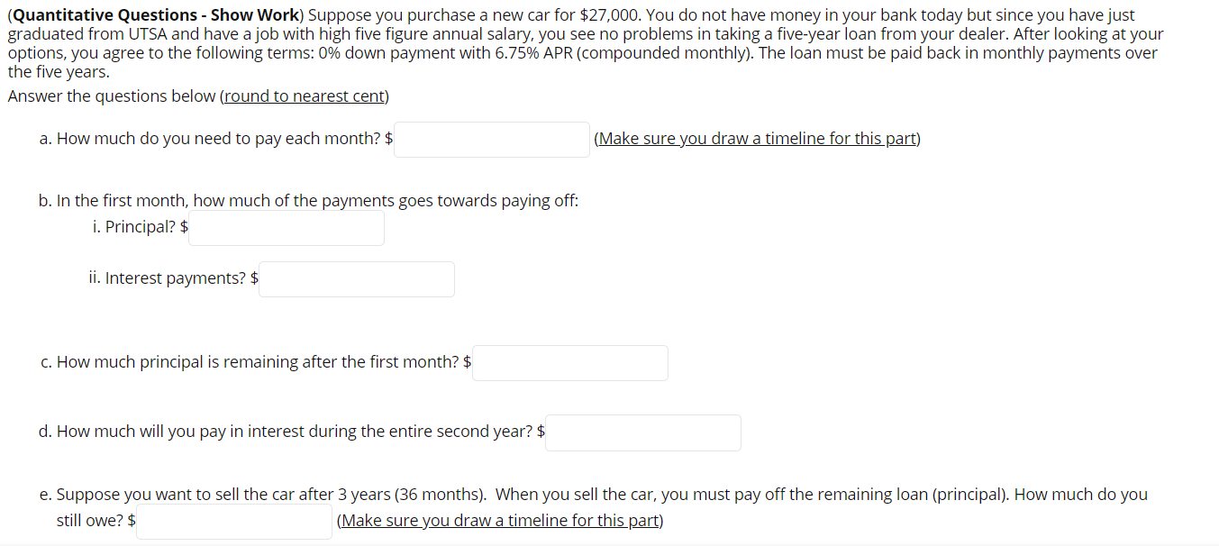Click the remaining principal answer box in part c
This screenshot has width=1219, height=546.
(x=569, y=362)
